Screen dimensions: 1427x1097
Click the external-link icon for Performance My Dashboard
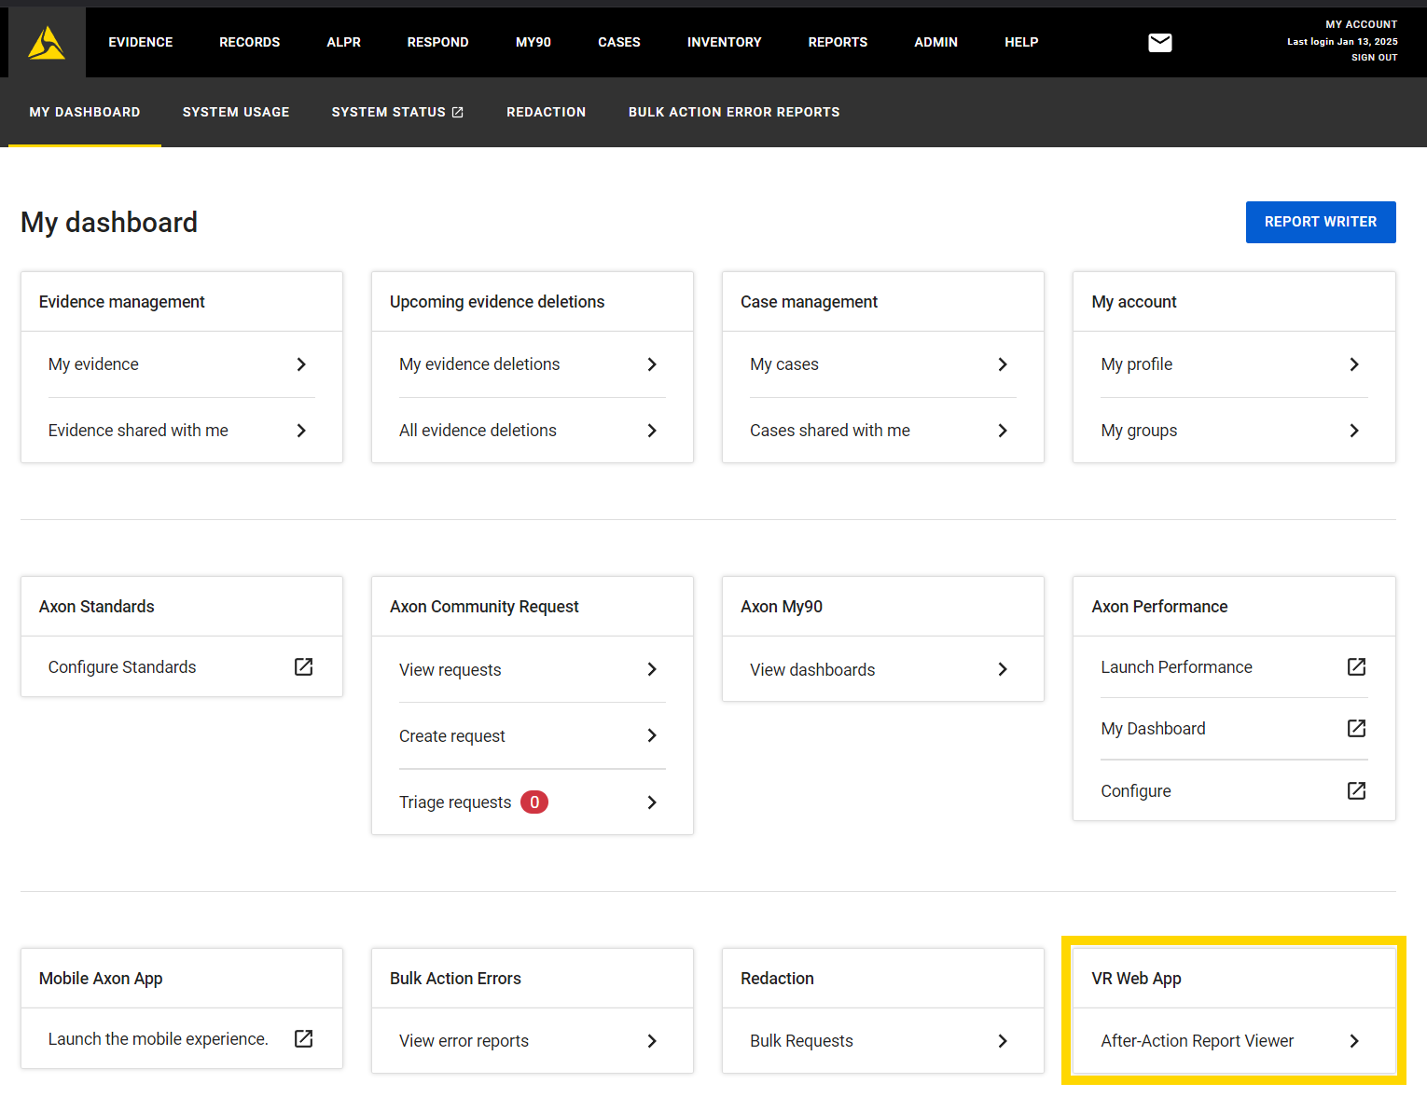(1357, 728)
